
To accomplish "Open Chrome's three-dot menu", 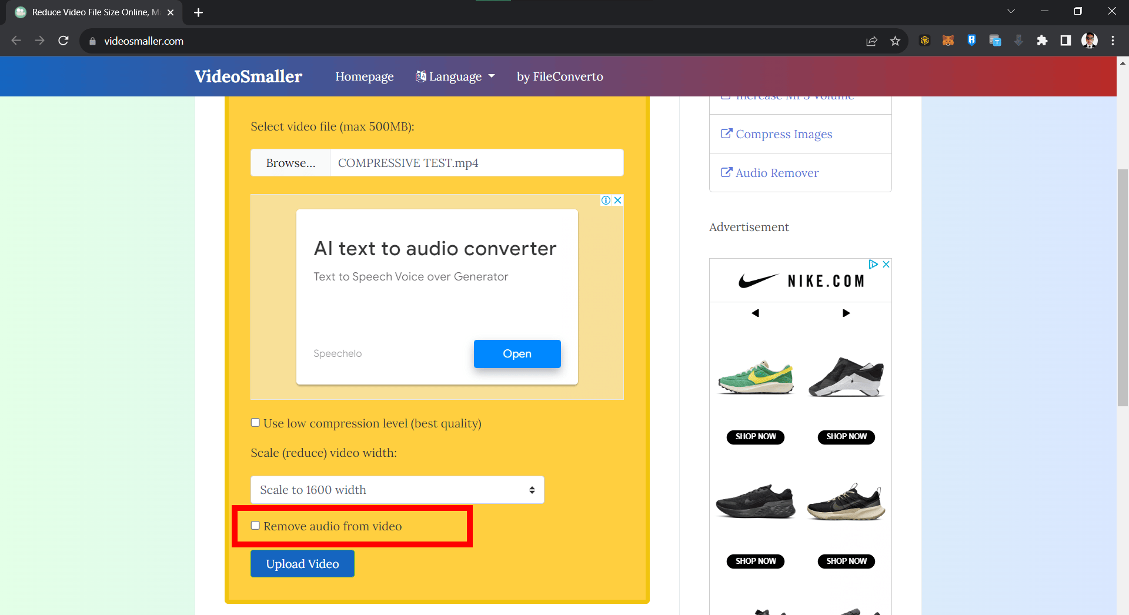I will (x=1113, y=41).
